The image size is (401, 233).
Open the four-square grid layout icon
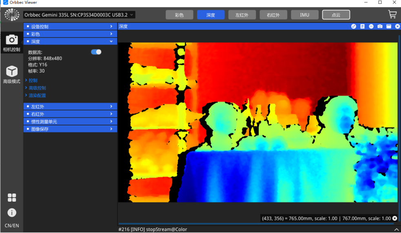click(12, 198)
